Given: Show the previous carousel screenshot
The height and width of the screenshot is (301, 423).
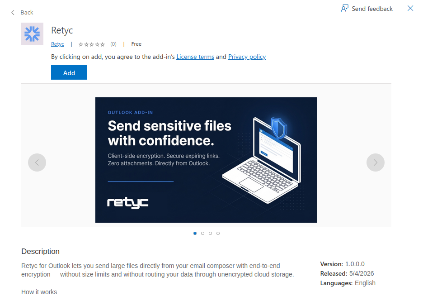Looking at the screenshot, I should pos(37,162).
